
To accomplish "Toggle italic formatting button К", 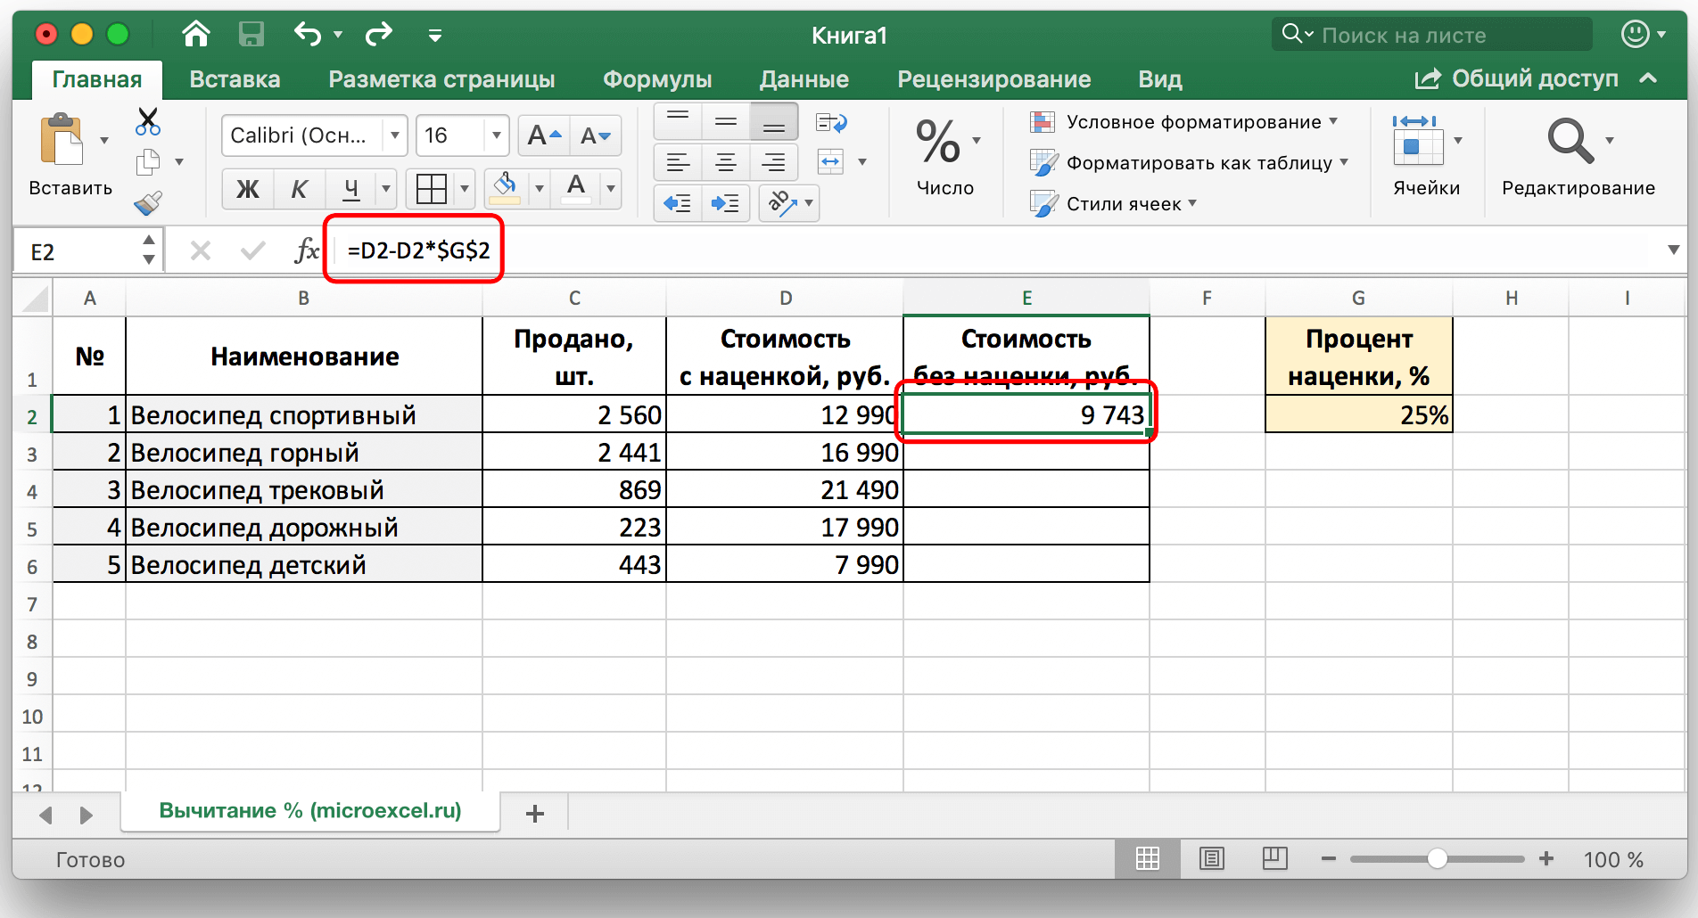I will 299,189.
